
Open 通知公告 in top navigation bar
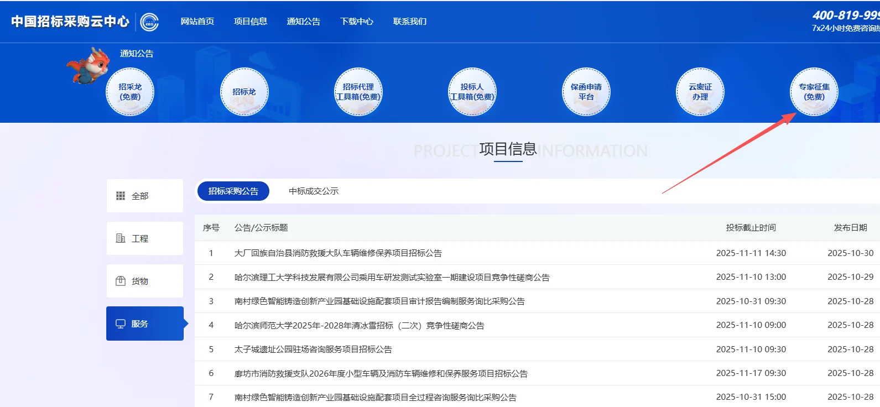[x=304, y=22]
